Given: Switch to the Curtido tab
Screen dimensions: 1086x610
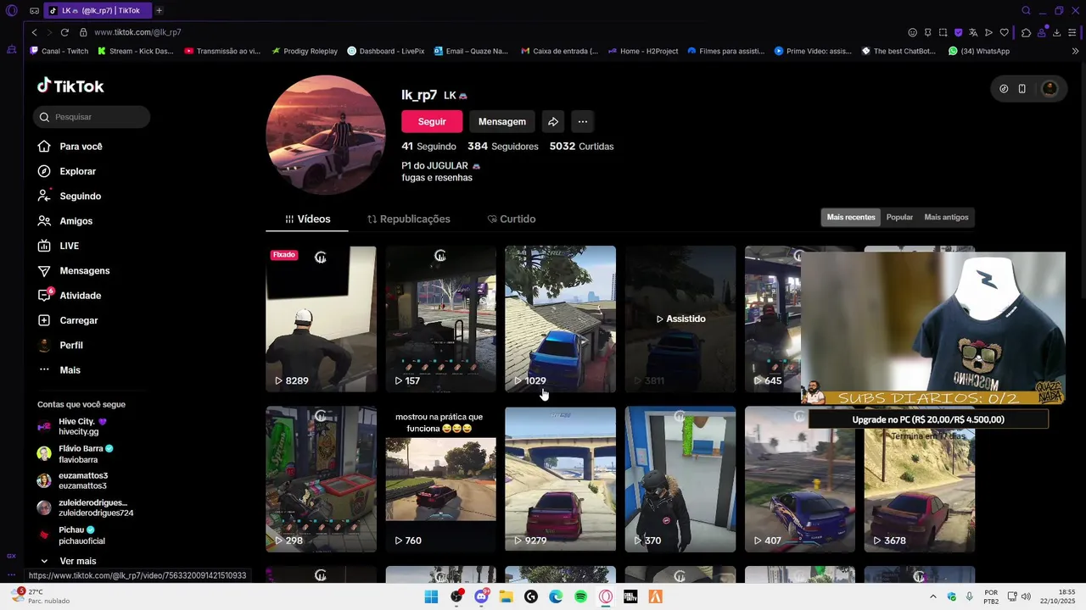Looking at the screenshot, I should [x=511, y=219].
